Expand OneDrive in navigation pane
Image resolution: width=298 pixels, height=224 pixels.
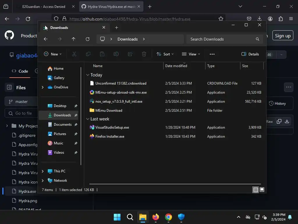coord(42,87)
